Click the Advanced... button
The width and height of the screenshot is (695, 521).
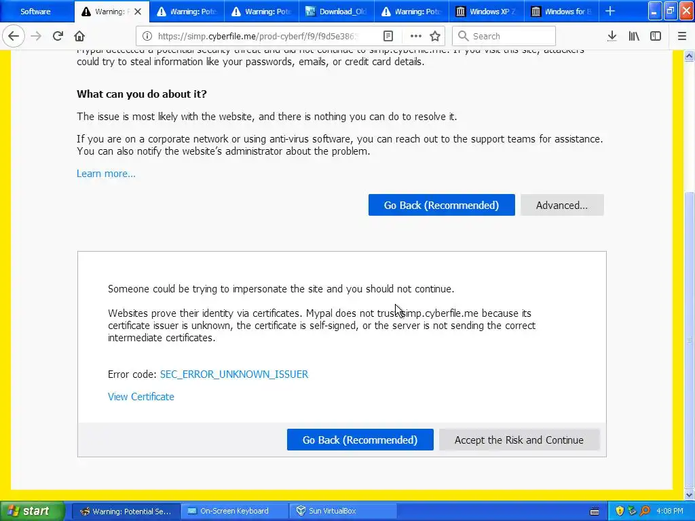pos(562,205)
